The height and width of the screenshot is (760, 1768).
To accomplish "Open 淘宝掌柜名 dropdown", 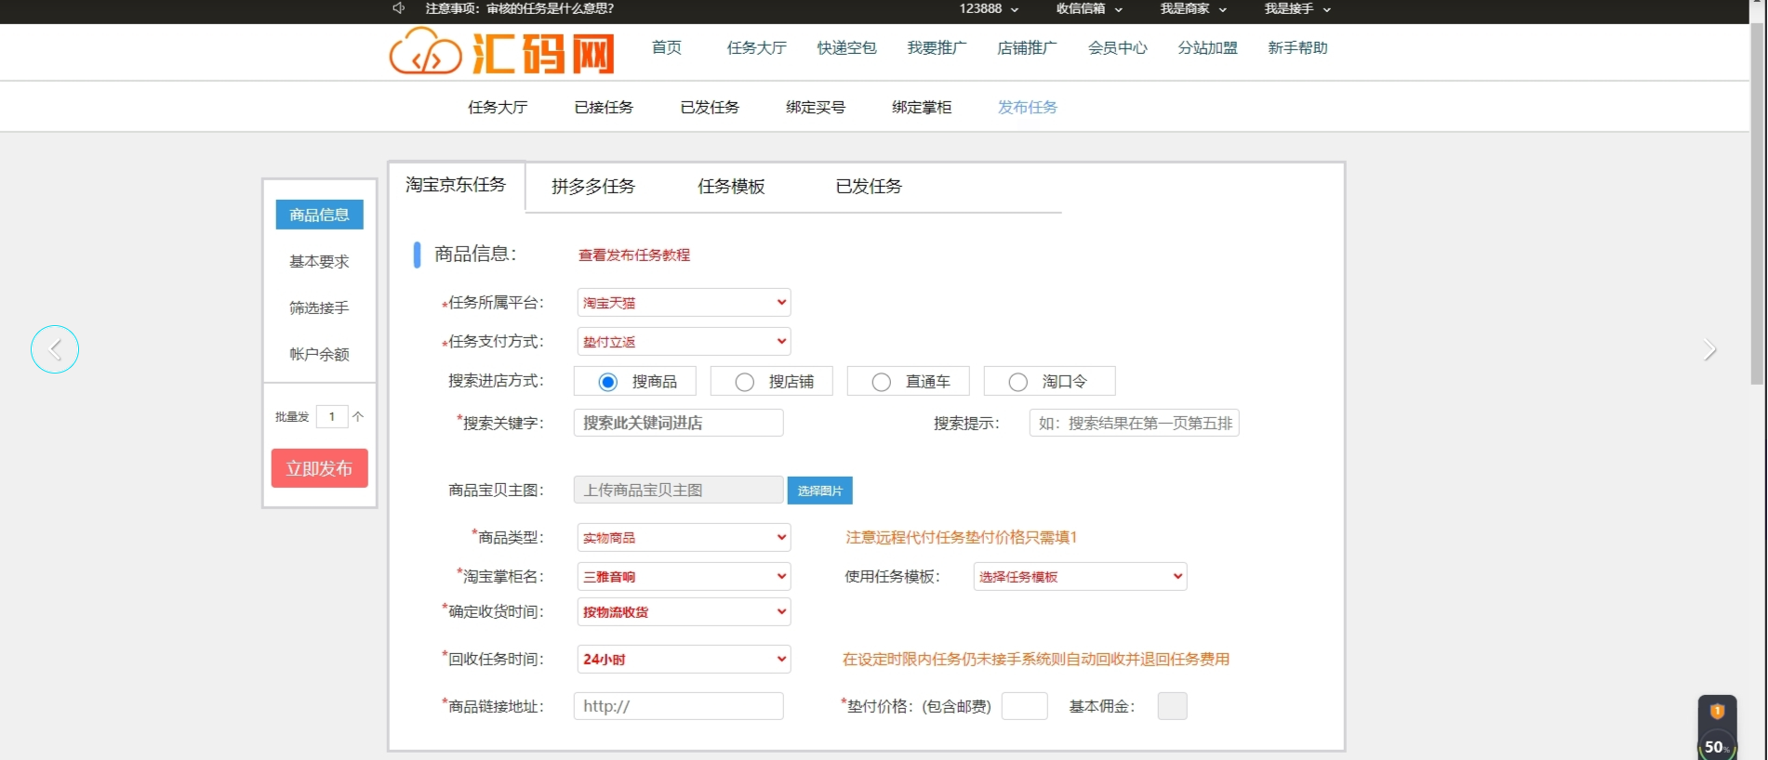I will (x=684, y=577).
